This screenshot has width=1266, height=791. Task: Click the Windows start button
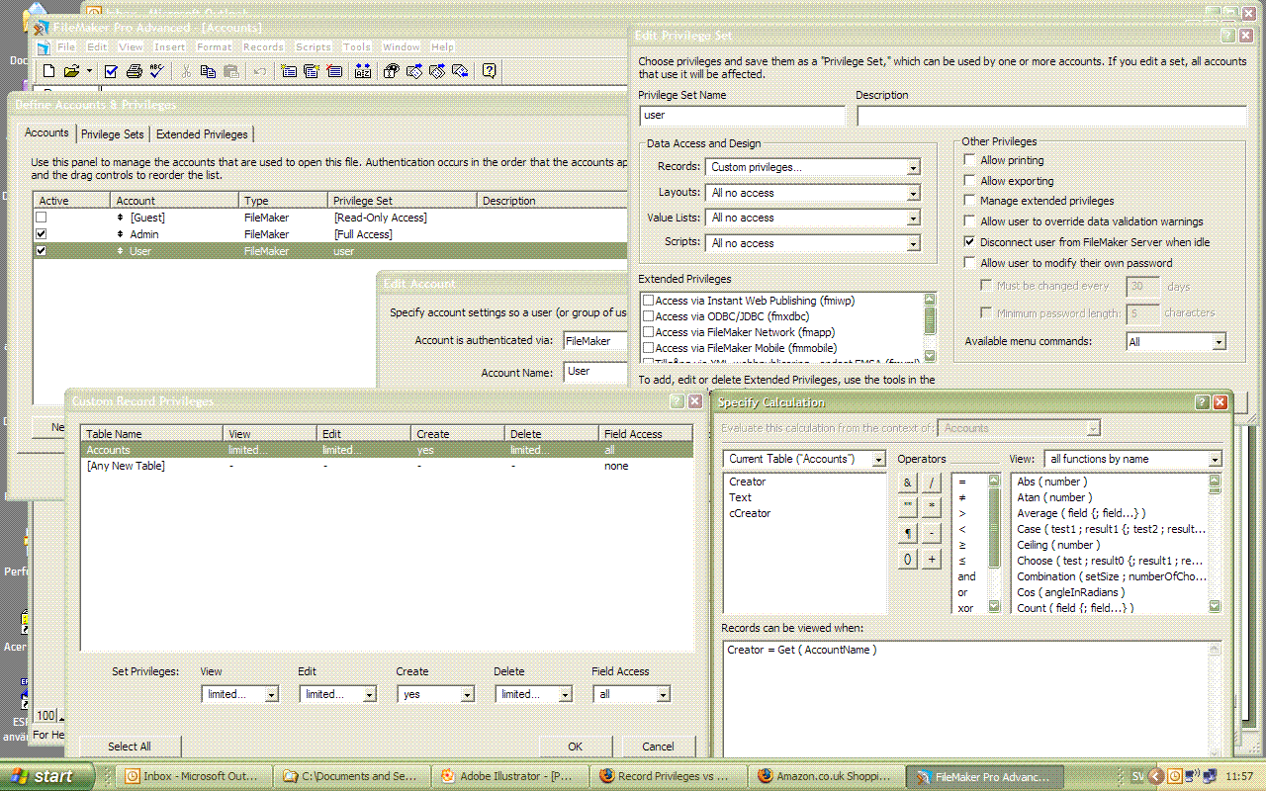click(x=46, y=776)
